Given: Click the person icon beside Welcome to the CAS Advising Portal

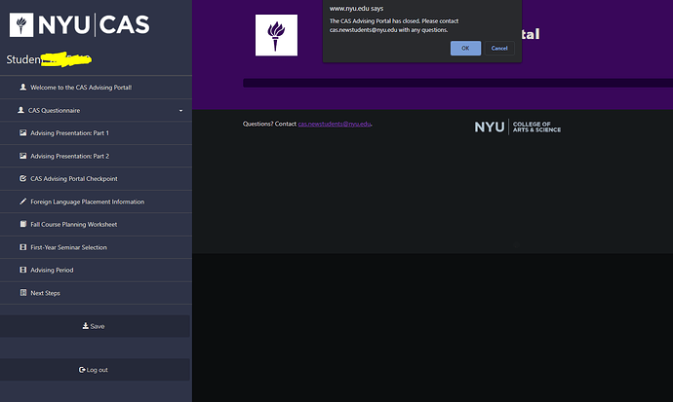Looking at the screenshot, I should point(23,87).
